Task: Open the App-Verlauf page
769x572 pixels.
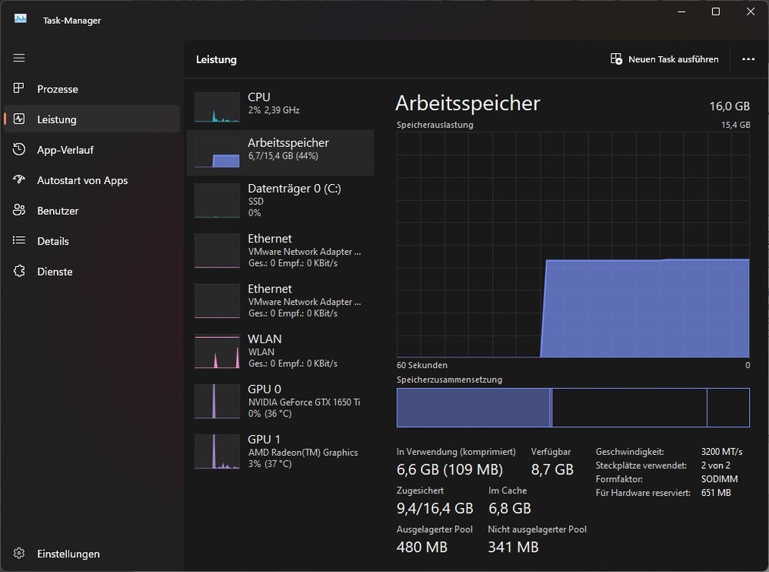Action: tap(92, 150)
